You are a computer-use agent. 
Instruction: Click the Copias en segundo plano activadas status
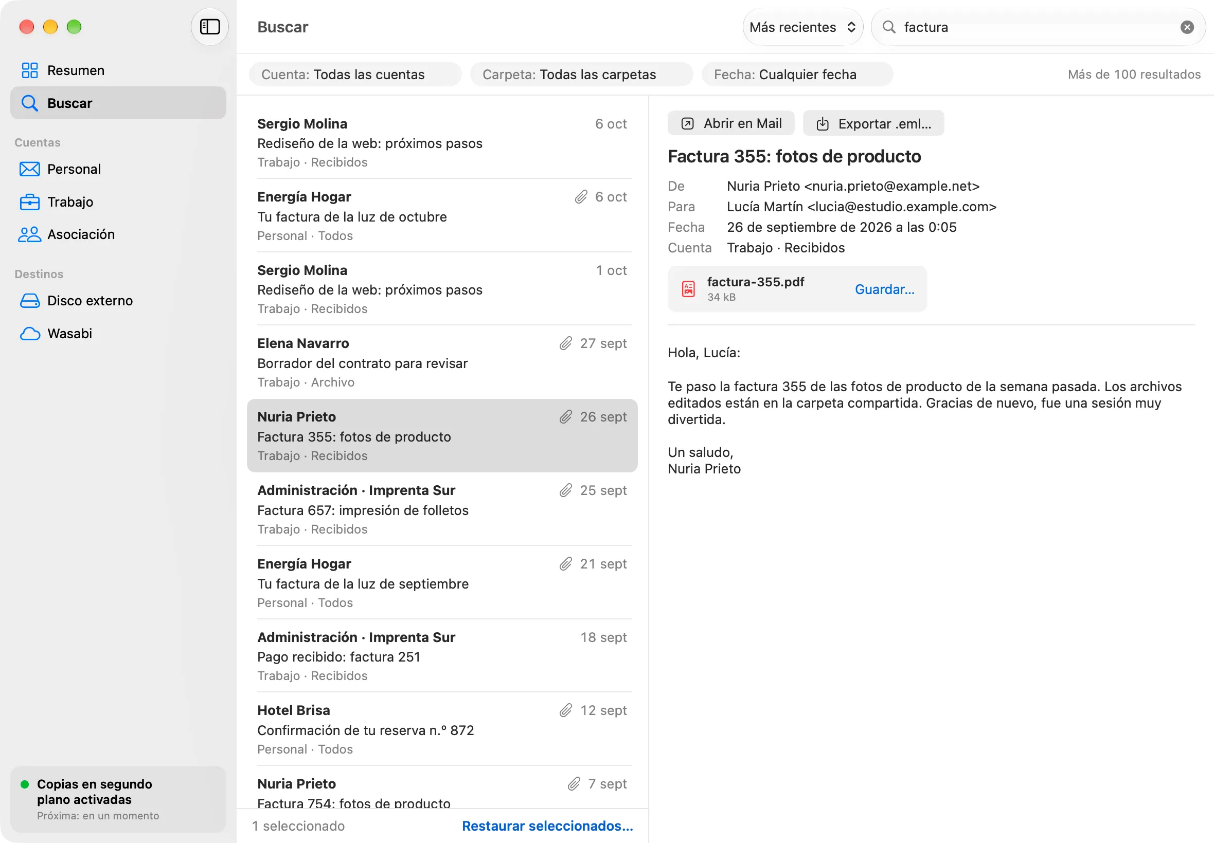point(118,799)
